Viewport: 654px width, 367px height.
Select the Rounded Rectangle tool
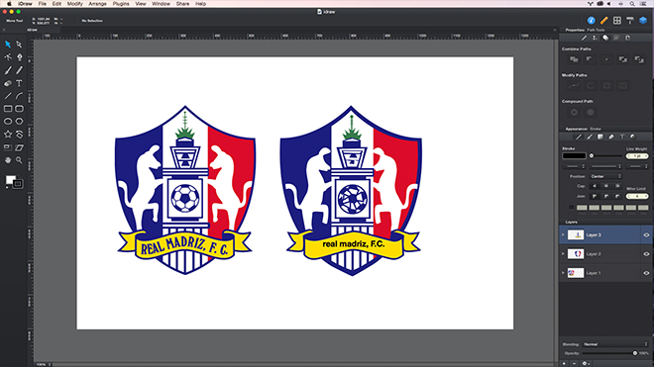[x=19, y=109]
